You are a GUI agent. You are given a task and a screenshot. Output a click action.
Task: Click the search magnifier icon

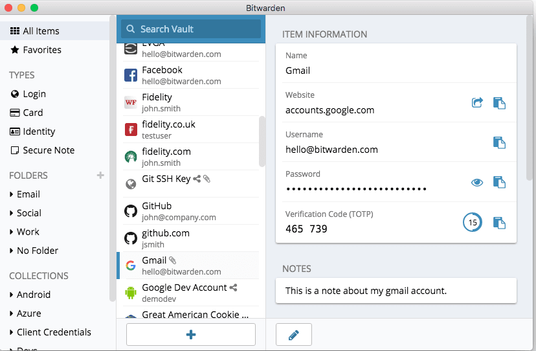click(130, 29)
